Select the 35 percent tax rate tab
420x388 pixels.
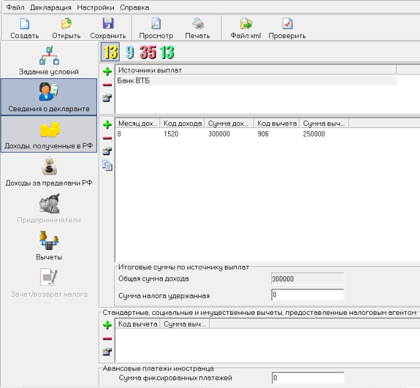pyautogui.click(x=148, y=52)
